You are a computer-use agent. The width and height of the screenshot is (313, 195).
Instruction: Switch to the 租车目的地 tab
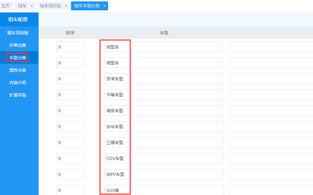click(50, 6)
